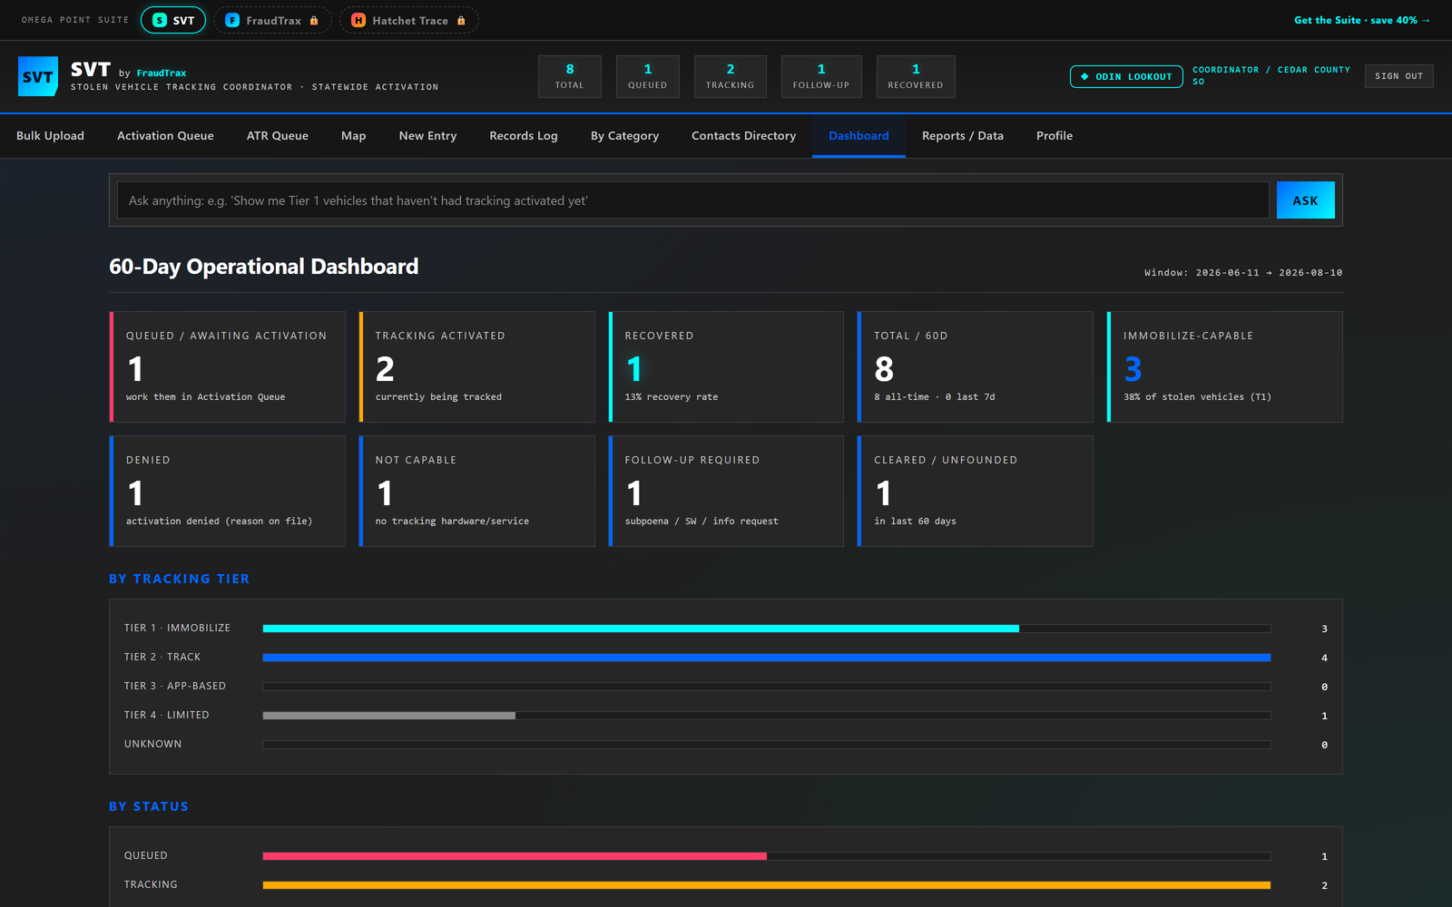This screenshot has height=907, width=1452.
Task: Click the 60-Day Operational Dashboard title
Action: [264, 267]
